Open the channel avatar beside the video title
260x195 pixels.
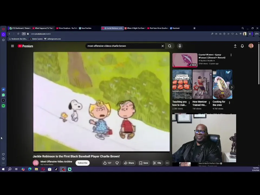tap(36, 163)
